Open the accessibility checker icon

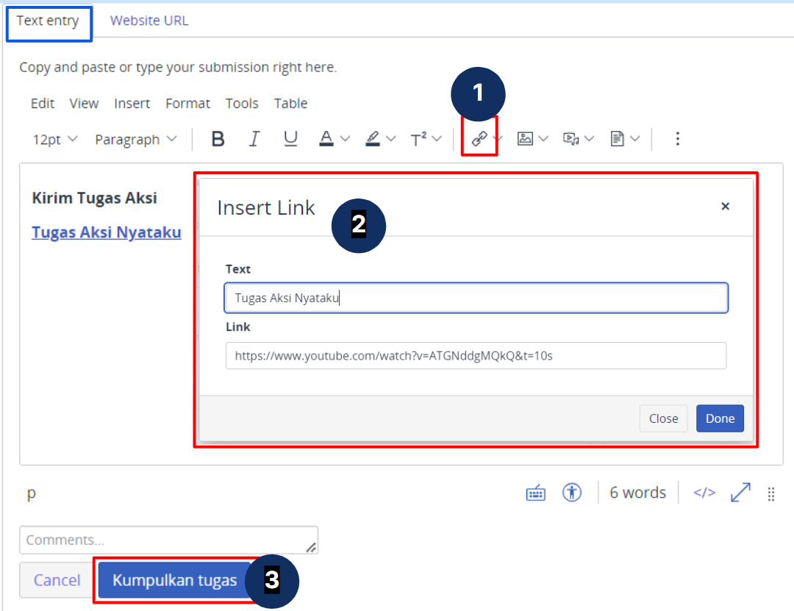pyautogui.click(x=572, y=493)
